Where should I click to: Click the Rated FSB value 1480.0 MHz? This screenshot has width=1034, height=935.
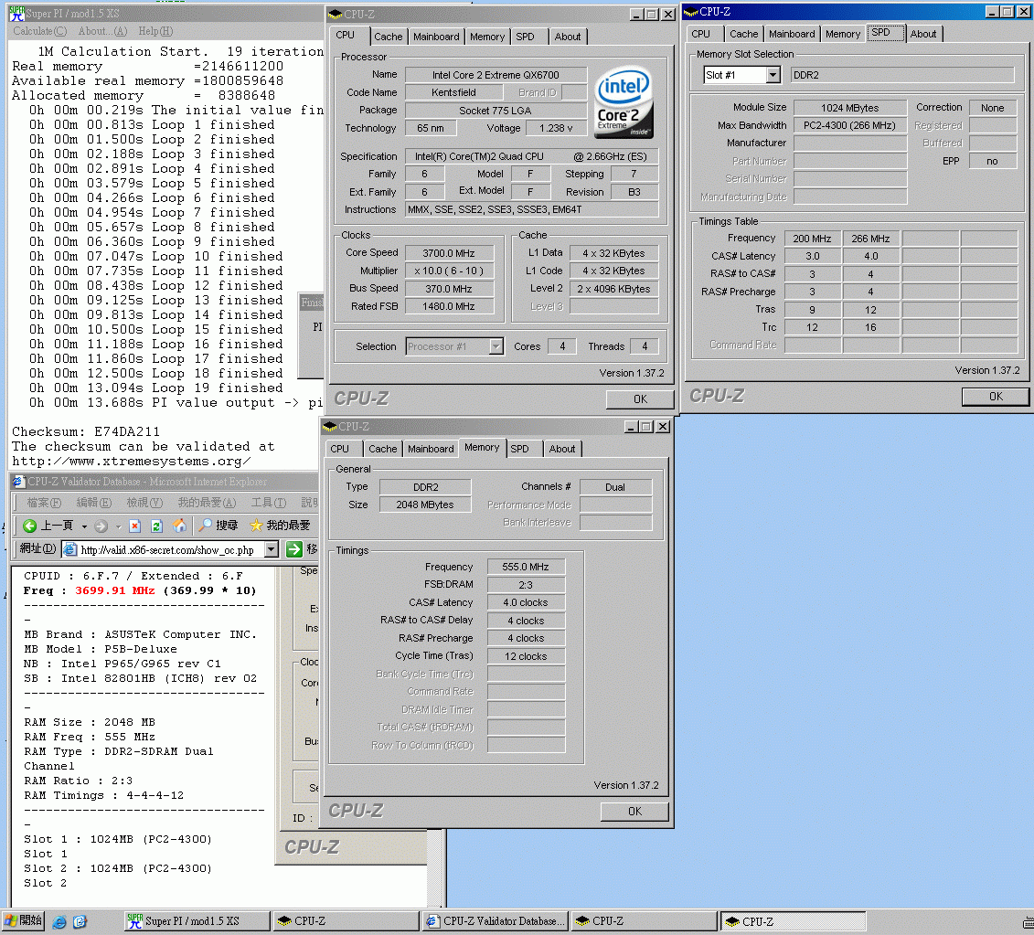(x=448, y=306)
